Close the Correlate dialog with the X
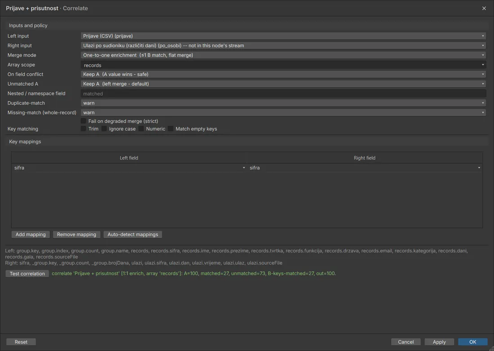Image resolution: width=494 pixels, height=351 pixels. point(484,8)
